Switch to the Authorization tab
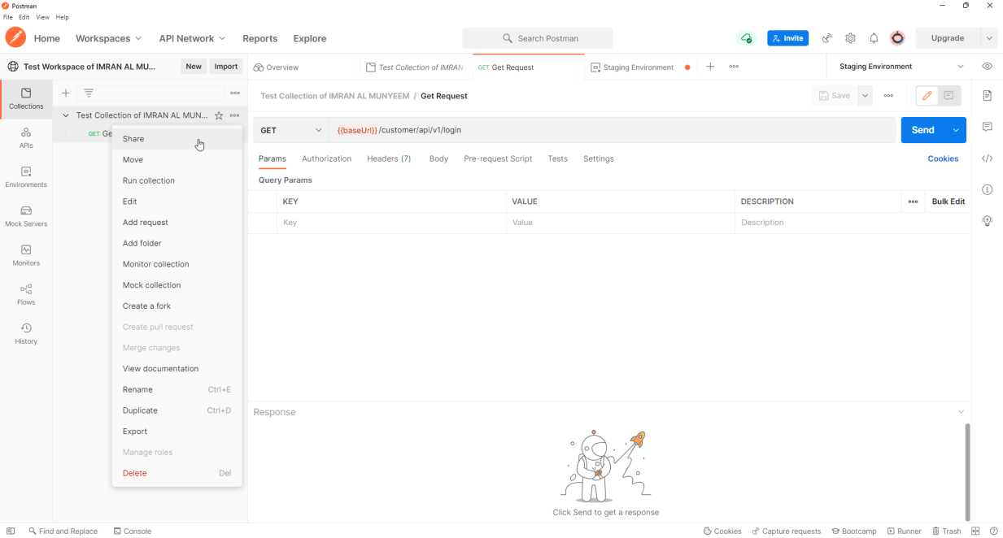 coord(326,158)
